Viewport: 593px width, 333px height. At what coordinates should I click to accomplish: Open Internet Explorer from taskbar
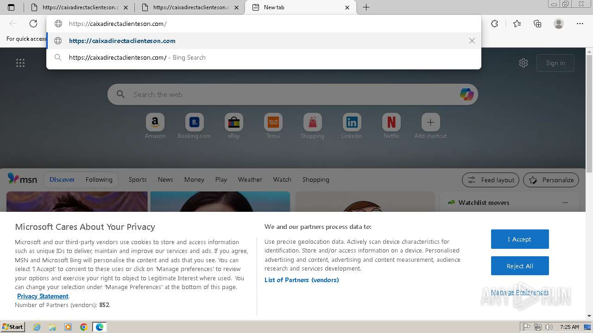tap(37, 327)
